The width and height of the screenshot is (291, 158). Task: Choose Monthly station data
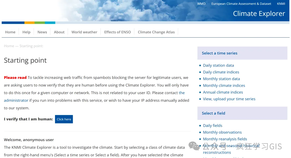221,79
